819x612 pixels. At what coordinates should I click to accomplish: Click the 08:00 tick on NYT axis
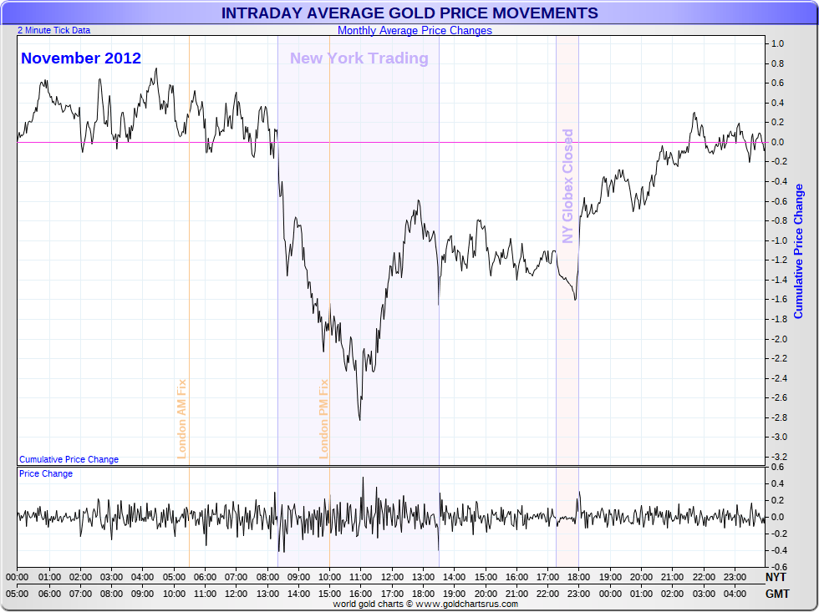click(x=267, y=577)
